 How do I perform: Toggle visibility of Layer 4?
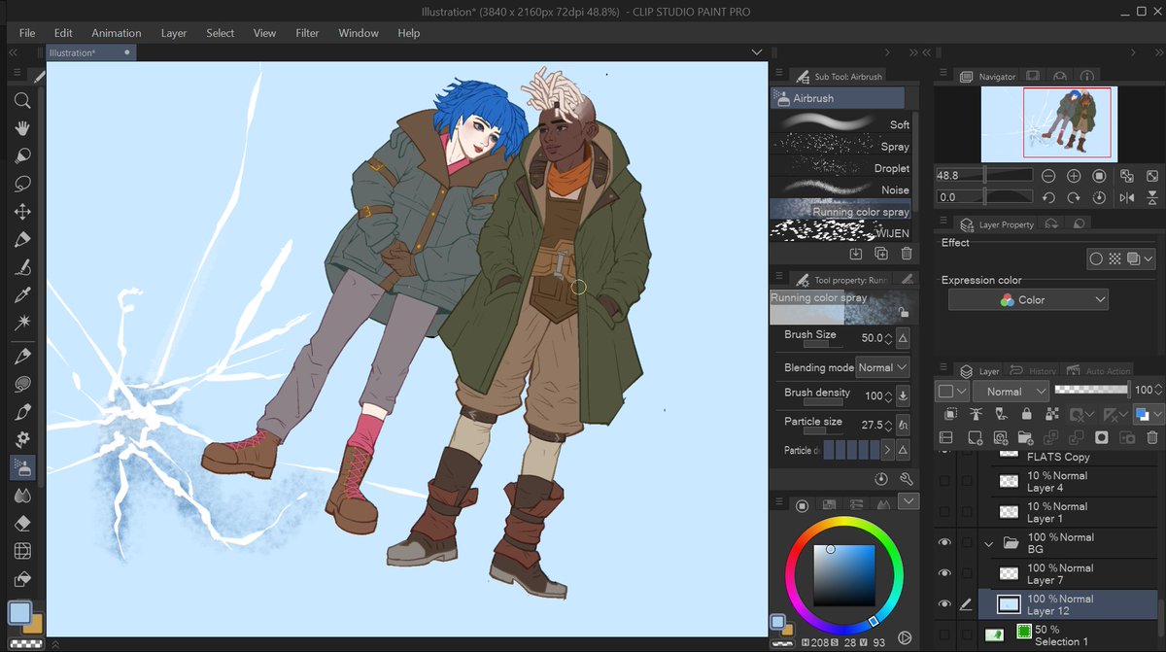(943, 481)
